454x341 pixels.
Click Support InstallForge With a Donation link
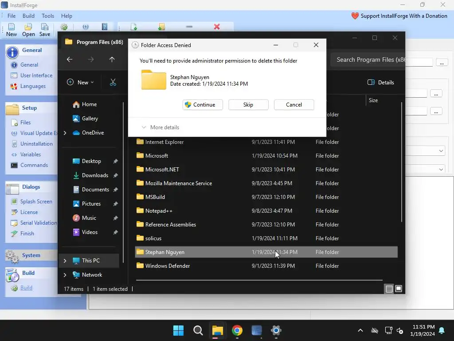pos(399,16)
